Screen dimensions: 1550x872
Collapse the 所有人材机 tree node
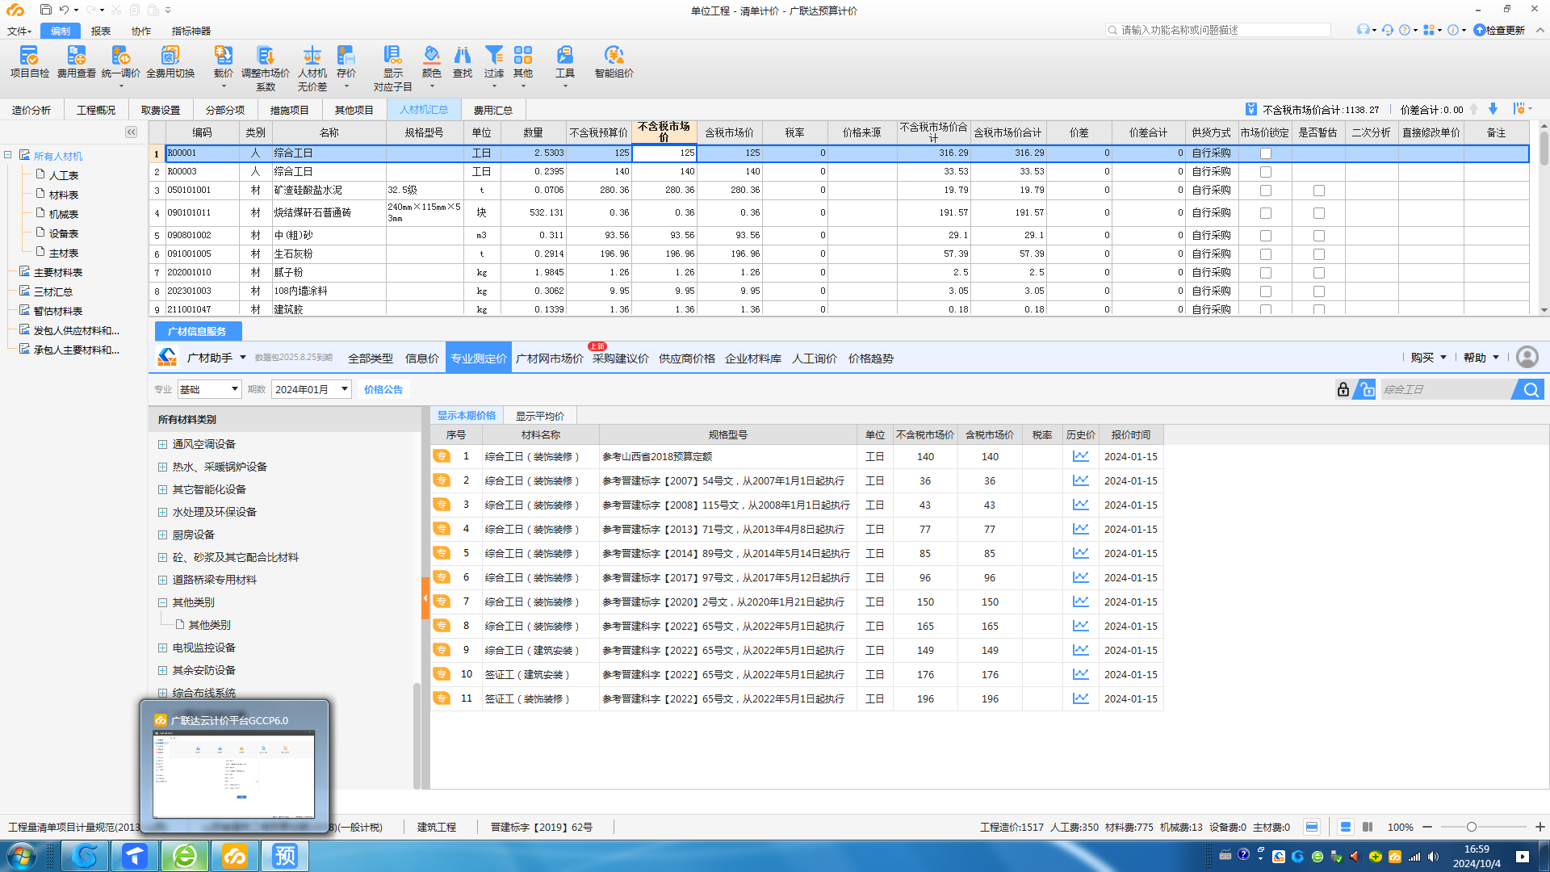[8, 155]
